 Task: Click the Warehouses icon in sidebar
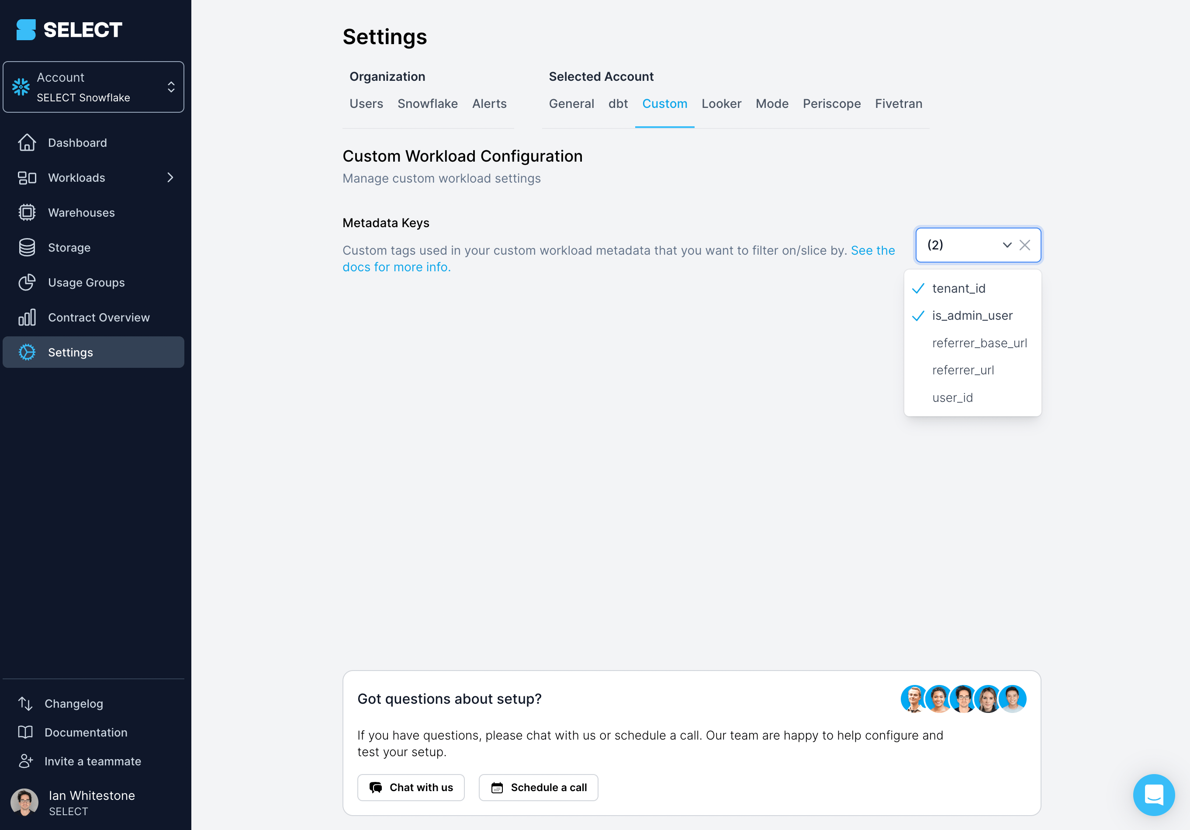click(27, 212)
